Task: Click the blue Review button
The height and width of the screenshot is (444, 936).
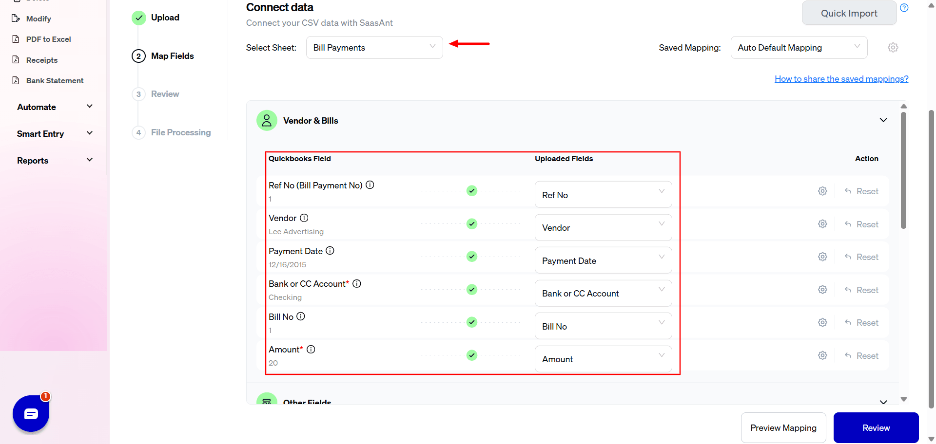Action: 876,427
